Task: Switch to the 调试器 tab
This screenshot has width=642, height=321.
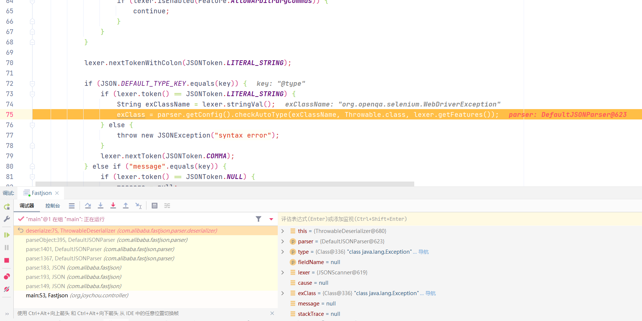Action: (x=27, y=206)
